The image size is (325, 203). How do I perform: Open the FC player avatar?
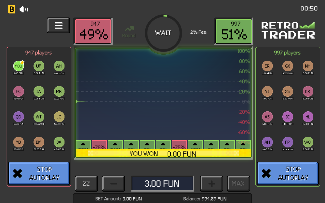(19, 91)
